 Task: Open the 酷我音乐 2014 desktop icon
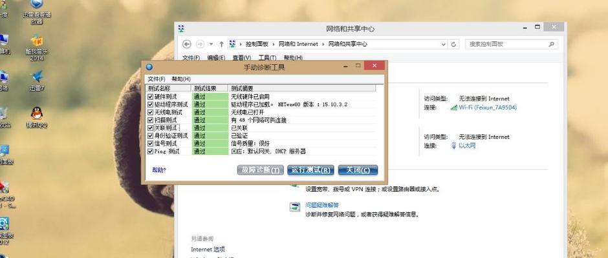(x=37, y=48)
